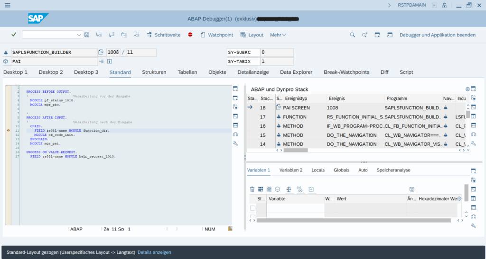Open the Data Explorer tab

click(296, 72)
